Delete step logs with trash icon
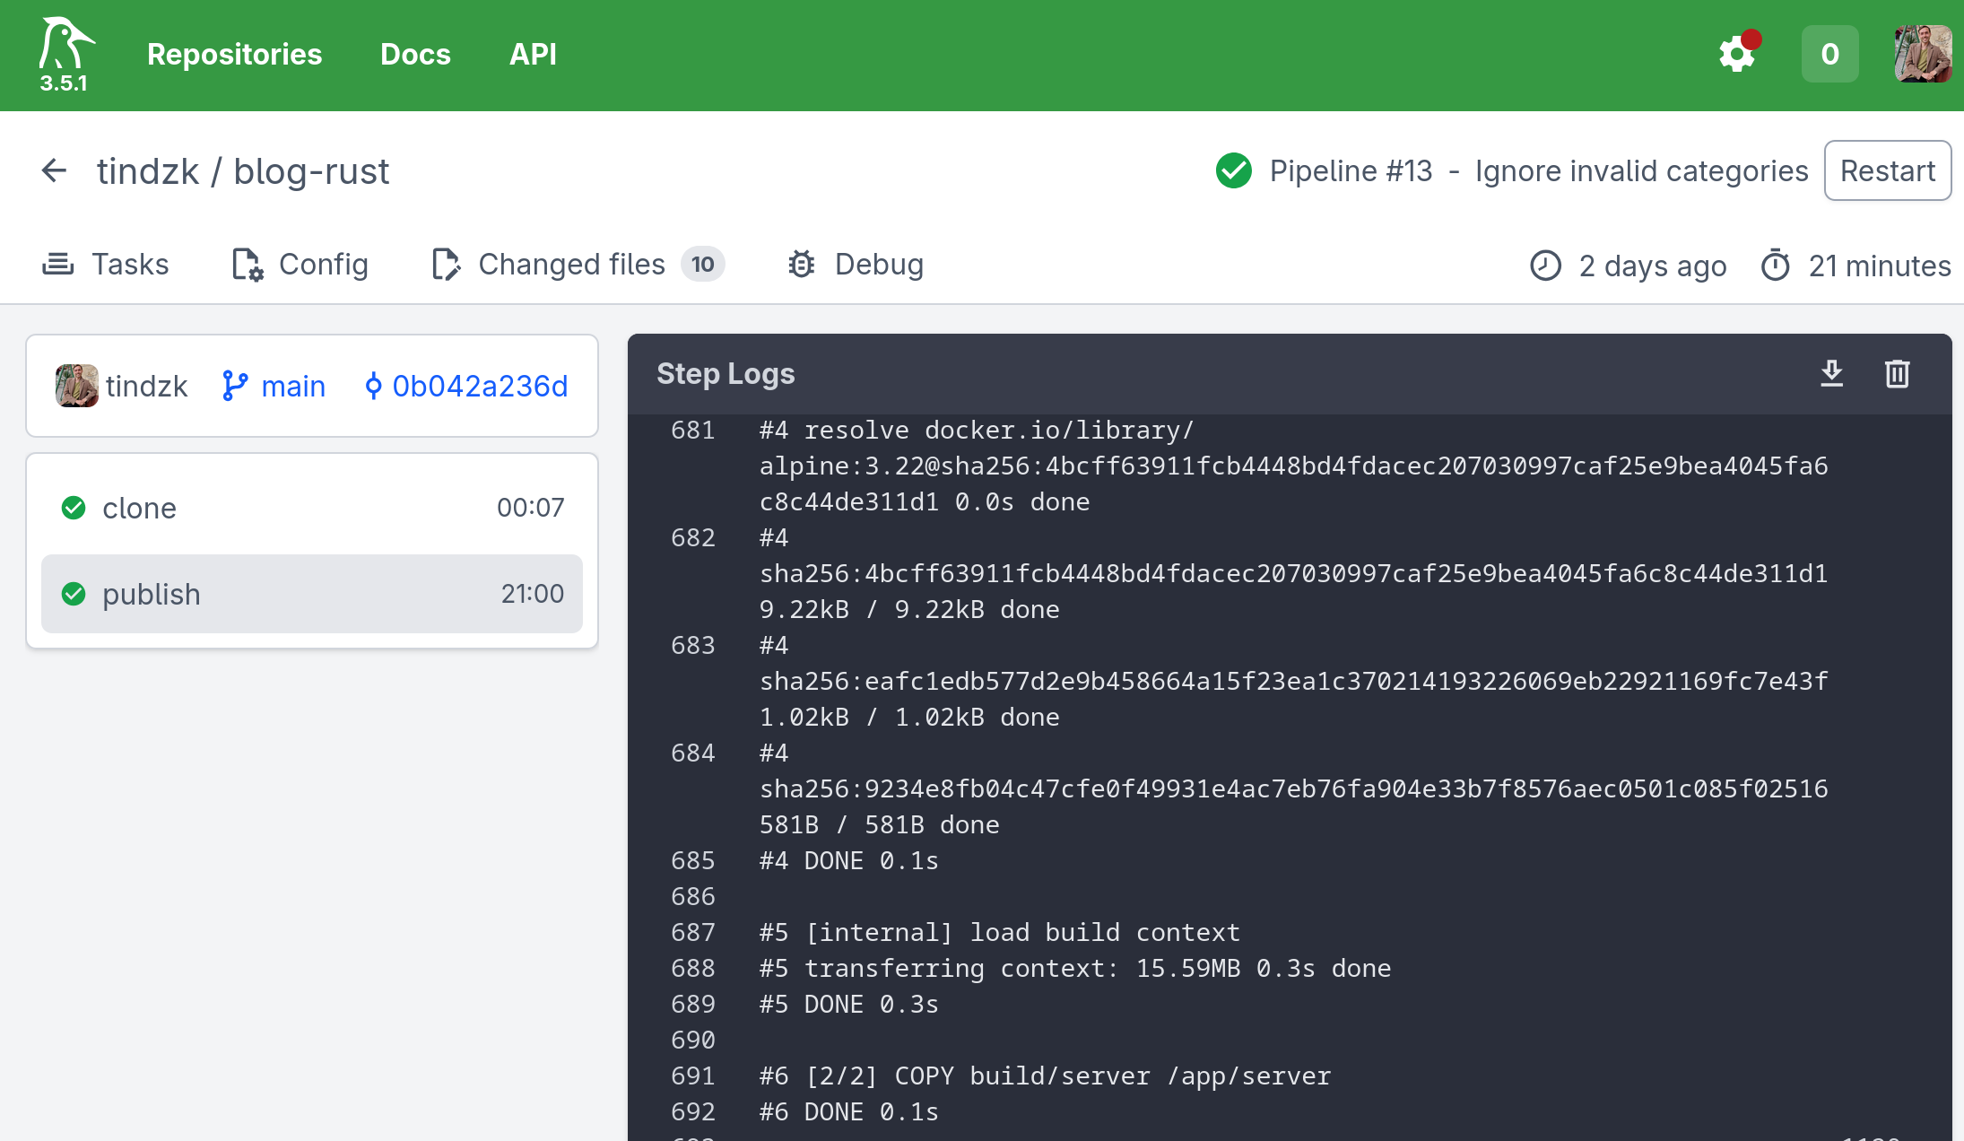The image size is (1964, 1141). point(1897,373)
